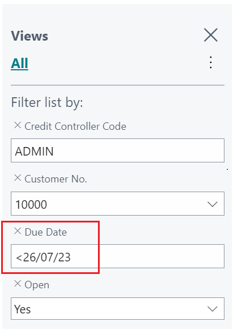Remove the Open filter

point(18,284)
